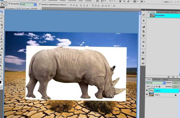
Task: Enable Показать управляющие элементы checkbox
Action: tap(40, 4)
